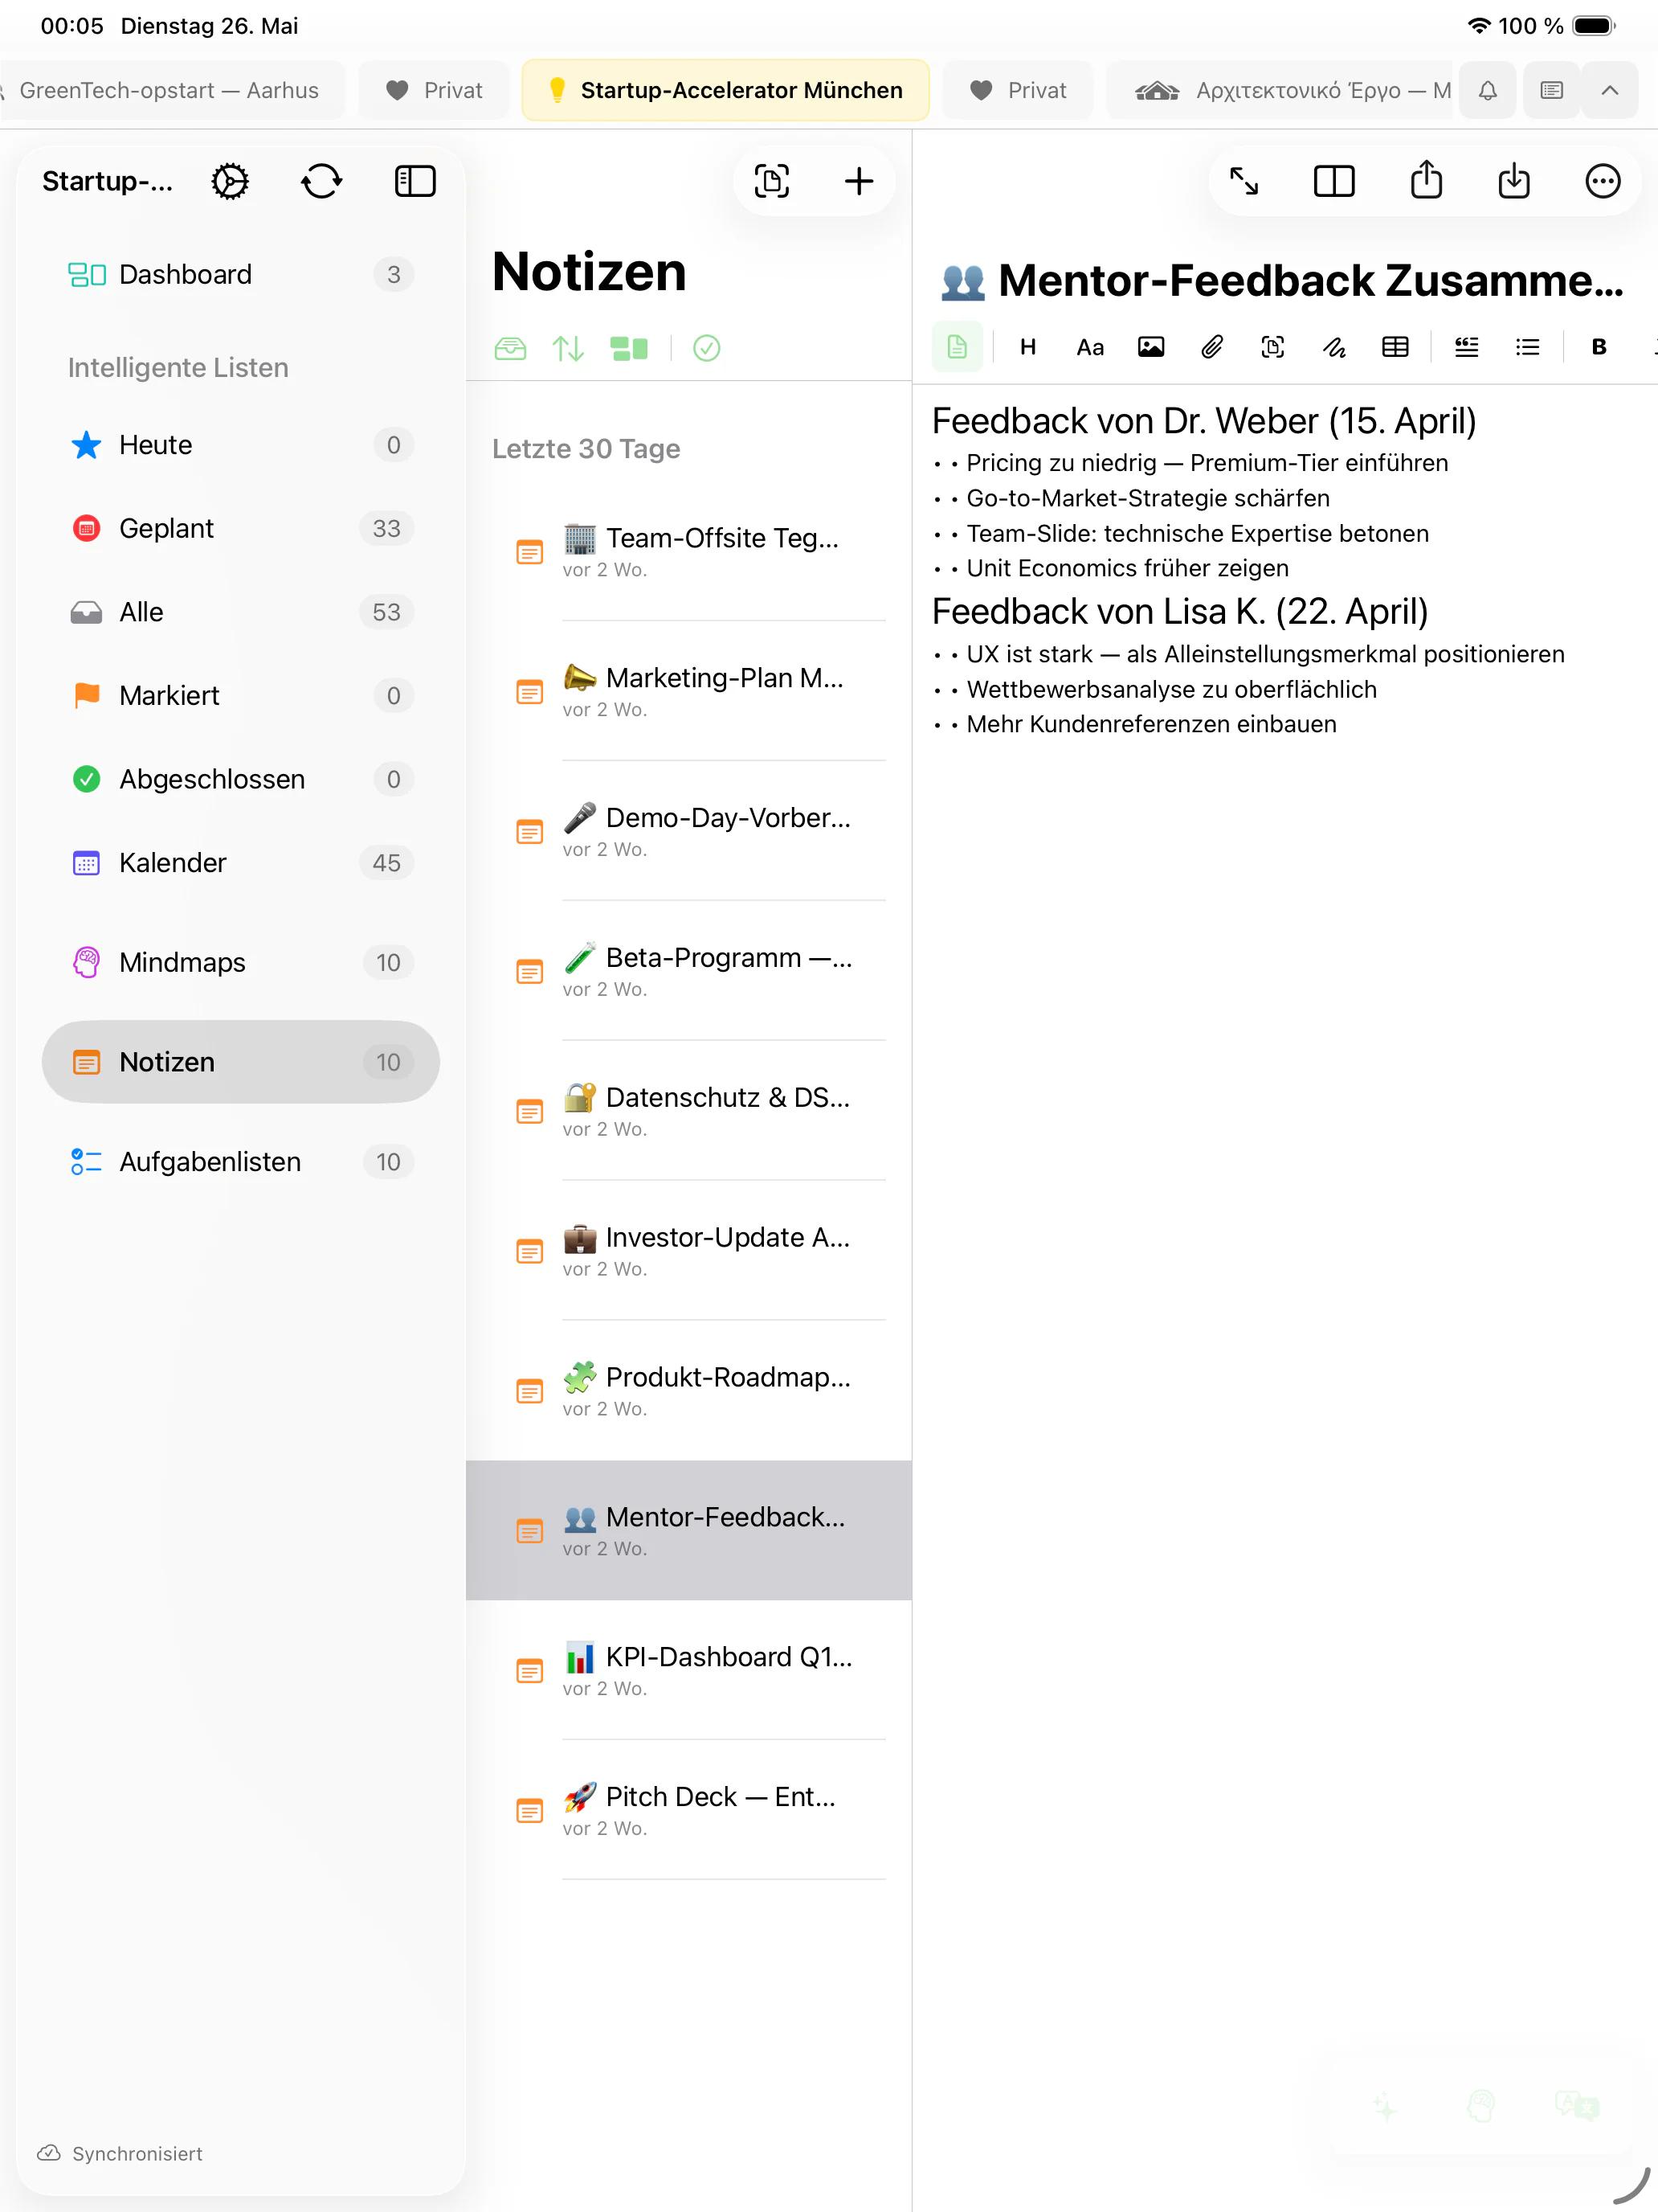
Task: Open the Alle list
Action: point(241,612)
